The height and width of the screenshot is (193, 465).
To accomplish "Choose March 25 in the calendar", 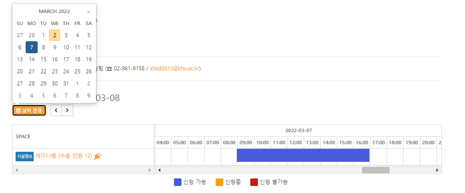I will [x=77, y=71].
